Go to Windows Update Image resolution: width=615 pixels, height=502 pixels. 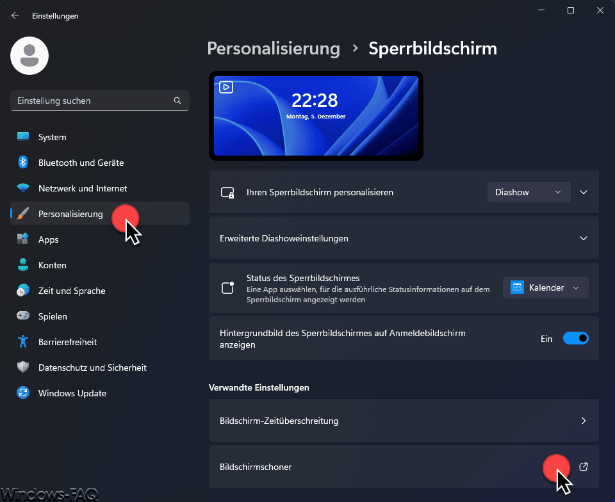click(100, 393)
